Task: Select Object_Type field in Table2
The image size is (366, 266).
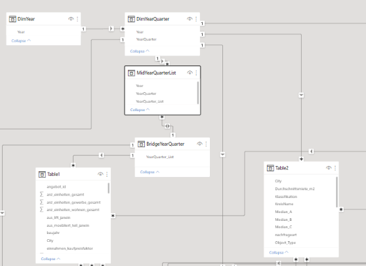Action: [x=285, y=242]
